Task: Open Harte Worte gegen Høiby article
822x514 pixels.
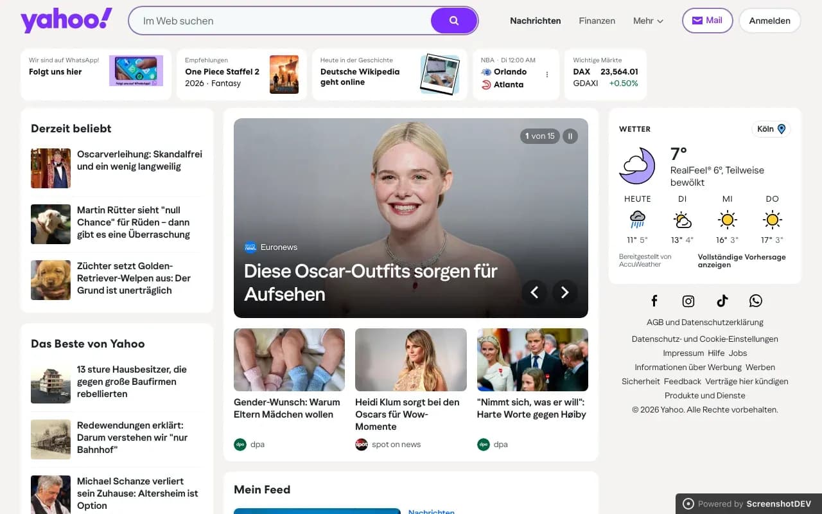Action: coord(532,409)
